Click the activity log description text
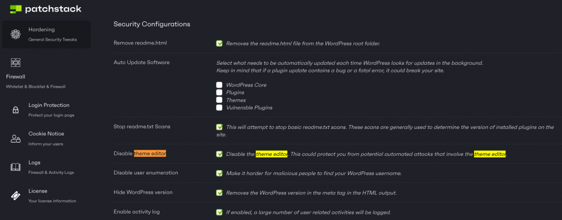Screen dimensions: 562x220 click(308, 212)
